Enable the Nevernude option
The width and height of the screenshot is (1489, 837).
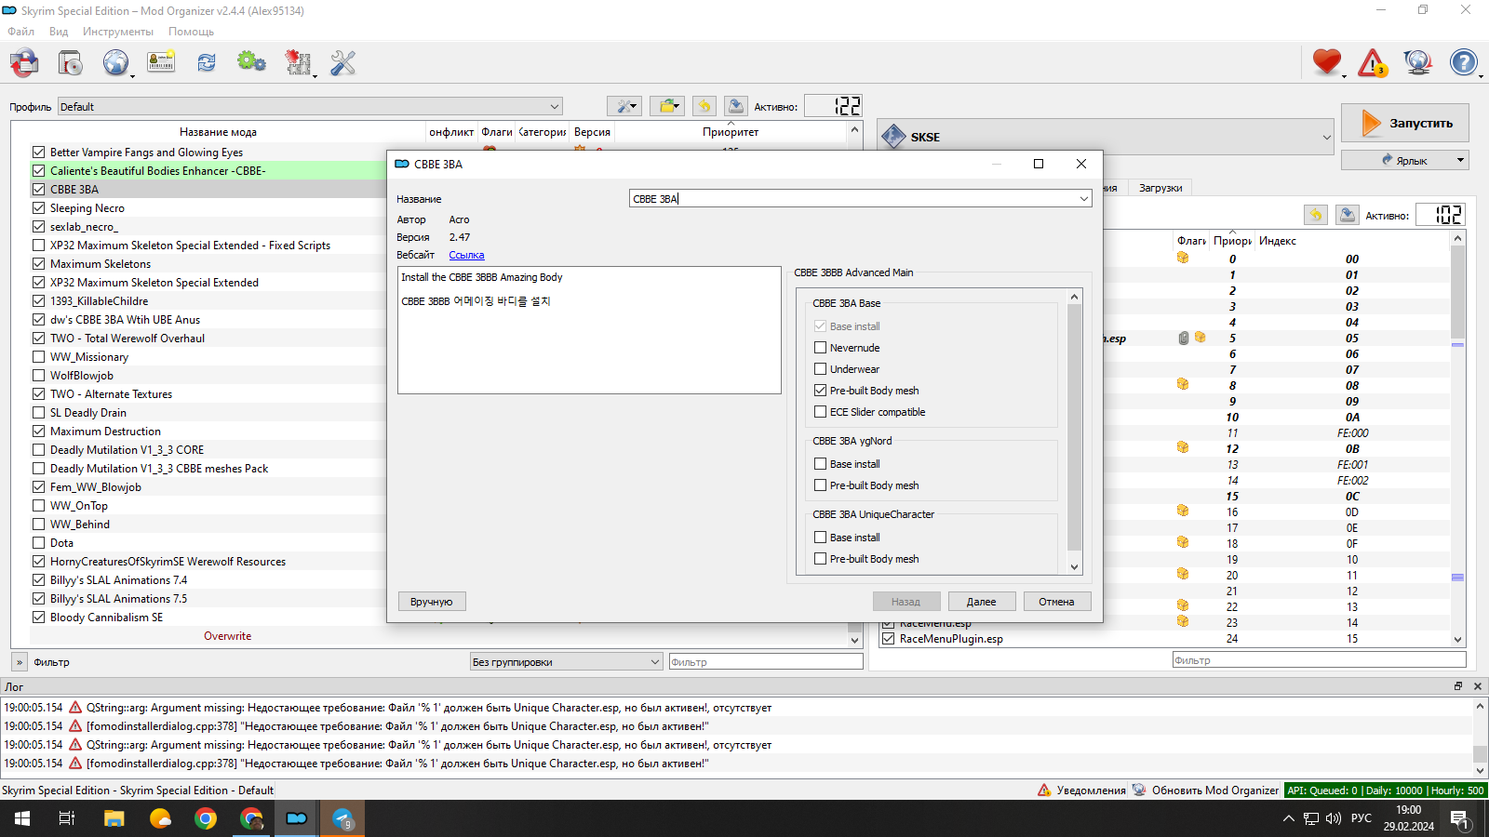pos(820,348)
